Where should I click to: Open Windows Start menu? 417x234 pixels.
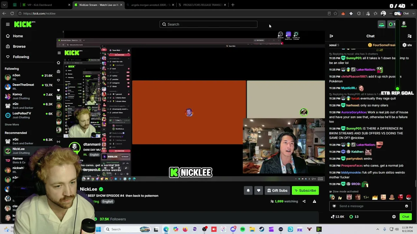pyautogui.click(x=98, y=229)
